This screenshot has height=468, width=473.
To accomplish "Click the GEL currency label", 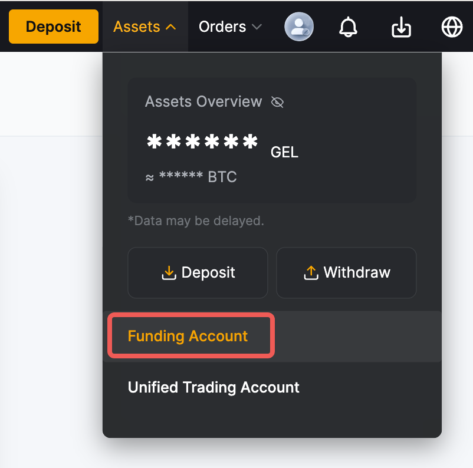I will 284,153.
